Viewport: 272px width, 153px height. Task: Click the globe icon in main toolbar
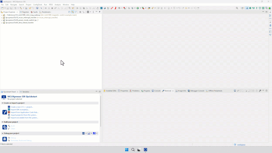(105, 8)
